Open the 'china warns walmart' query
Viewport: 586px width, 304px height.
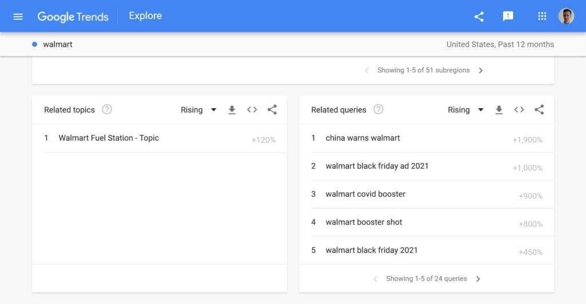(363, 138)
